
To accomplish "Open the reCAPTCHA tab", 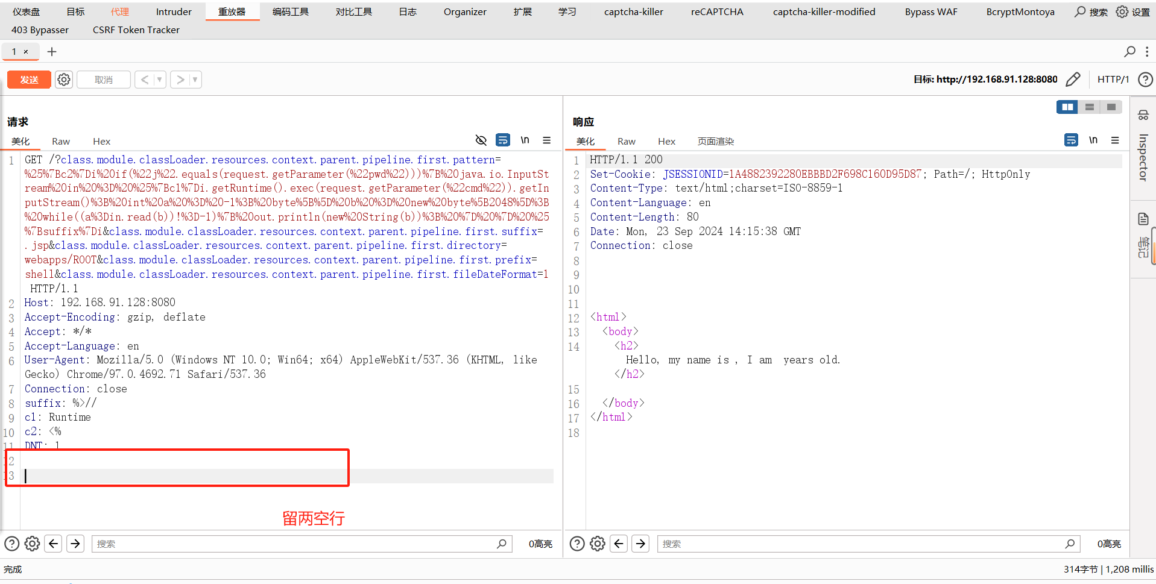I will coord(717,12).
